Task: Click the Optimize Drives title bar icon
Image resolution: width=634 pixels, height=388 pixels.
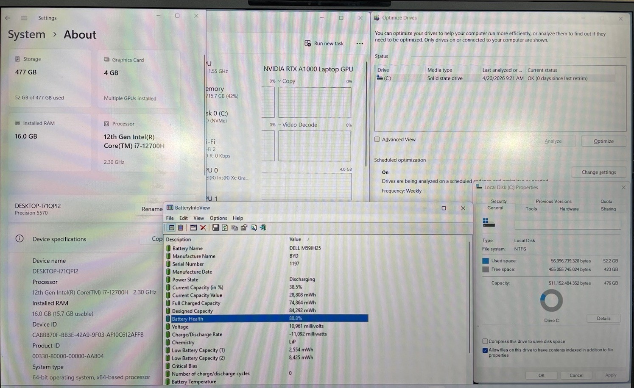Action: 377,18
